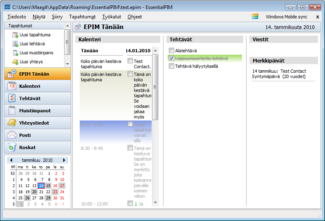Click the Test Contact Syntymäpäivä entry
The height and width of the screenshot is (221, 325).
(279, 74)
